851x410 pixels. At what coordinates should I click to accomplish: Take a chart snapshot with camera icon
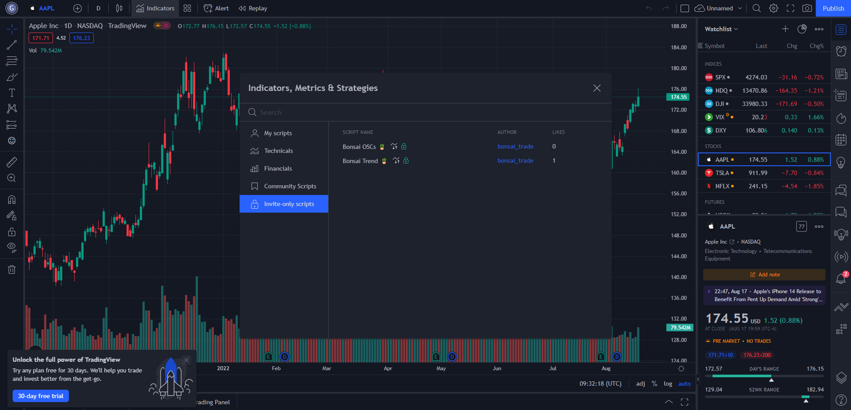[807, 8]
